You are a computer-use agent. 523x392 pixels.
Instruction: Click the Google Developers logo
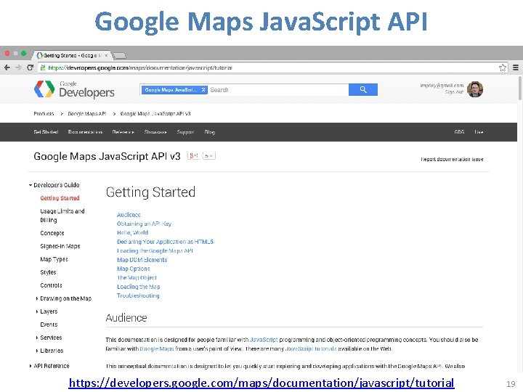point(74,89)
